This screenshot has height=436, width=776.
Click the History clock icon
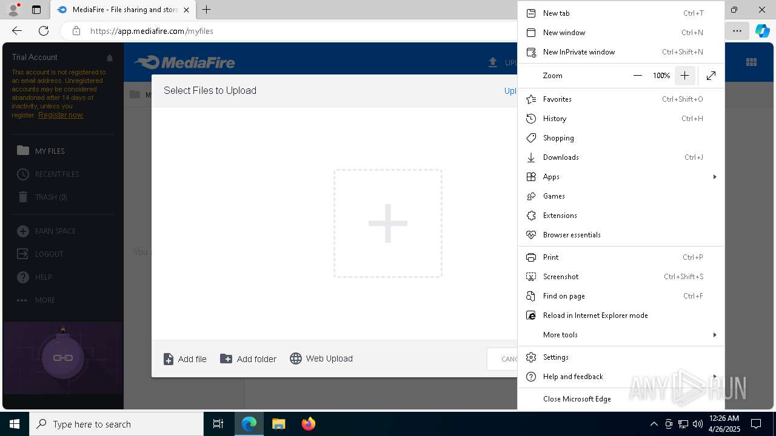pos(531,118)
